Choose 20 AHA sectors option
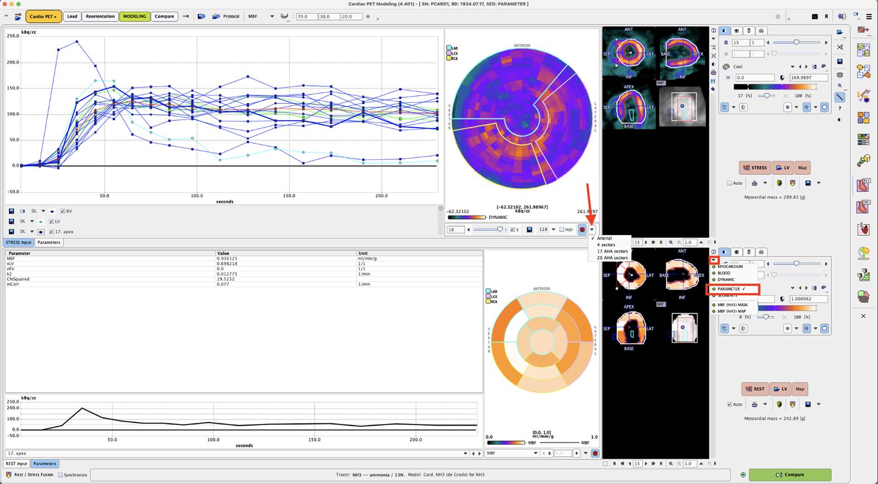The image size is (878, 484). tap(612, 258)
